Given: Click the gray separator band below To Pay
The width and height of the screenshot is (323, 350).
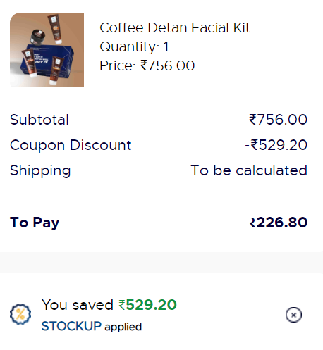Looking at the screenshot, I should pyautogui.click(x=161, y=263).
